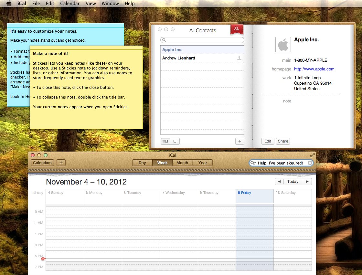
Task: Open the Help menu
Action: [130, 4]
